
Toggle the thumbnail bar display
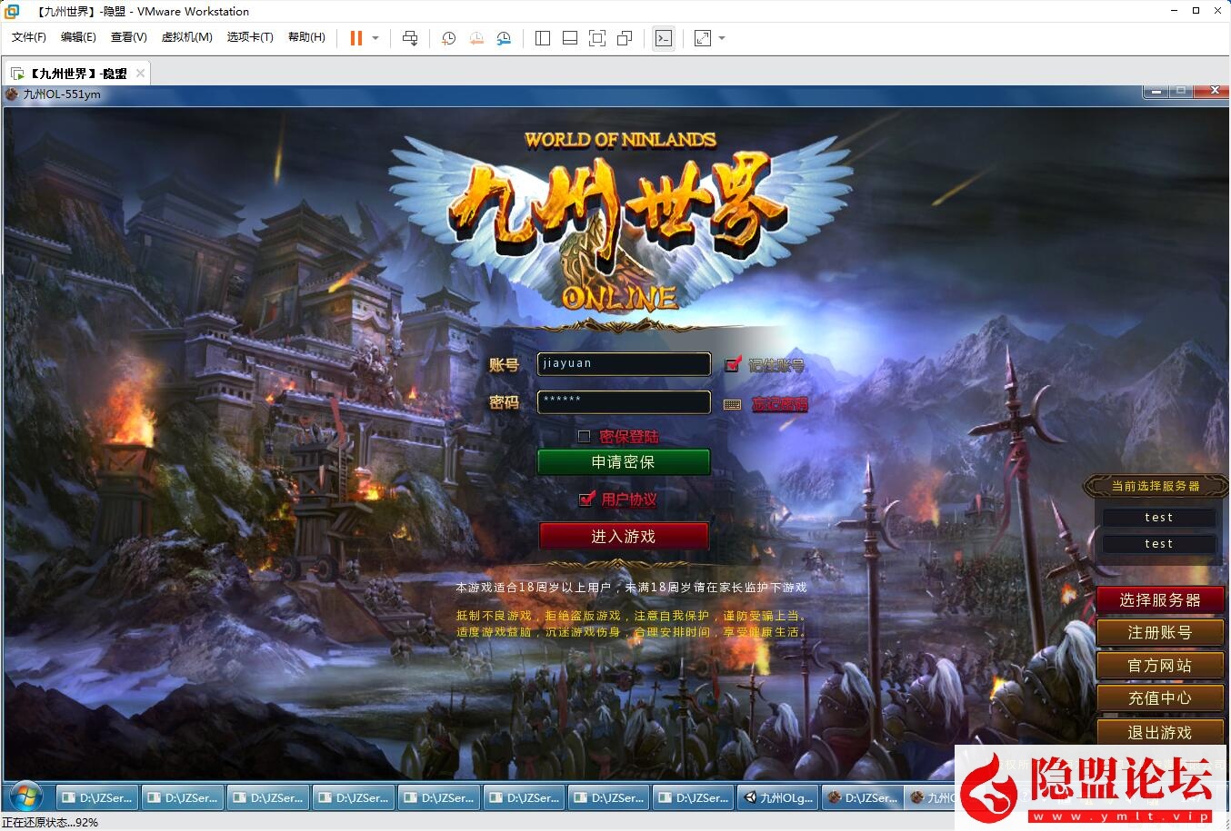[570, 38]
